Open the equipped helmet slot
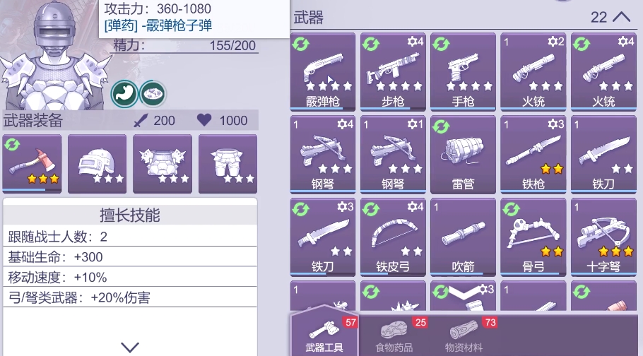This screenshot has width=643, height=356. [98, 164]
